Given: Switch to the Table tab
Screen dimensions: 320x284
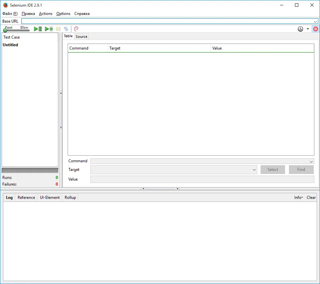Looking at the screenshot, I should click(x=68, y=36).
